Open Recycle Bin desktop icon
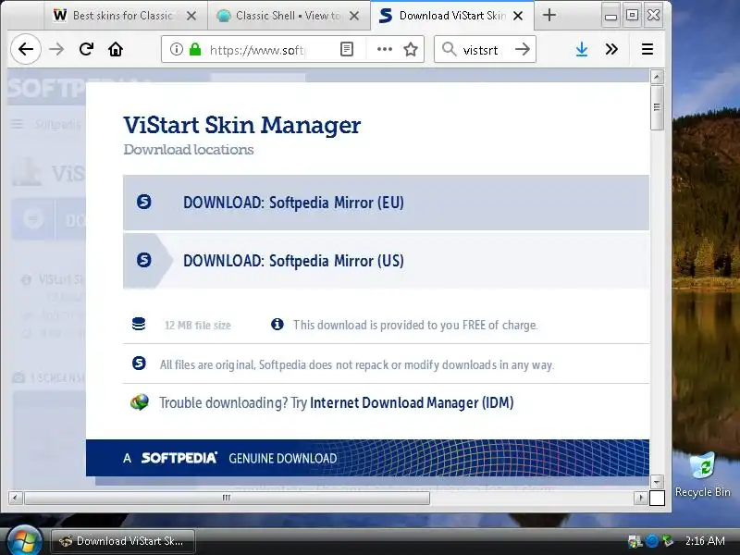Screen dimensions: 740x555 click(x=703, y=475)
